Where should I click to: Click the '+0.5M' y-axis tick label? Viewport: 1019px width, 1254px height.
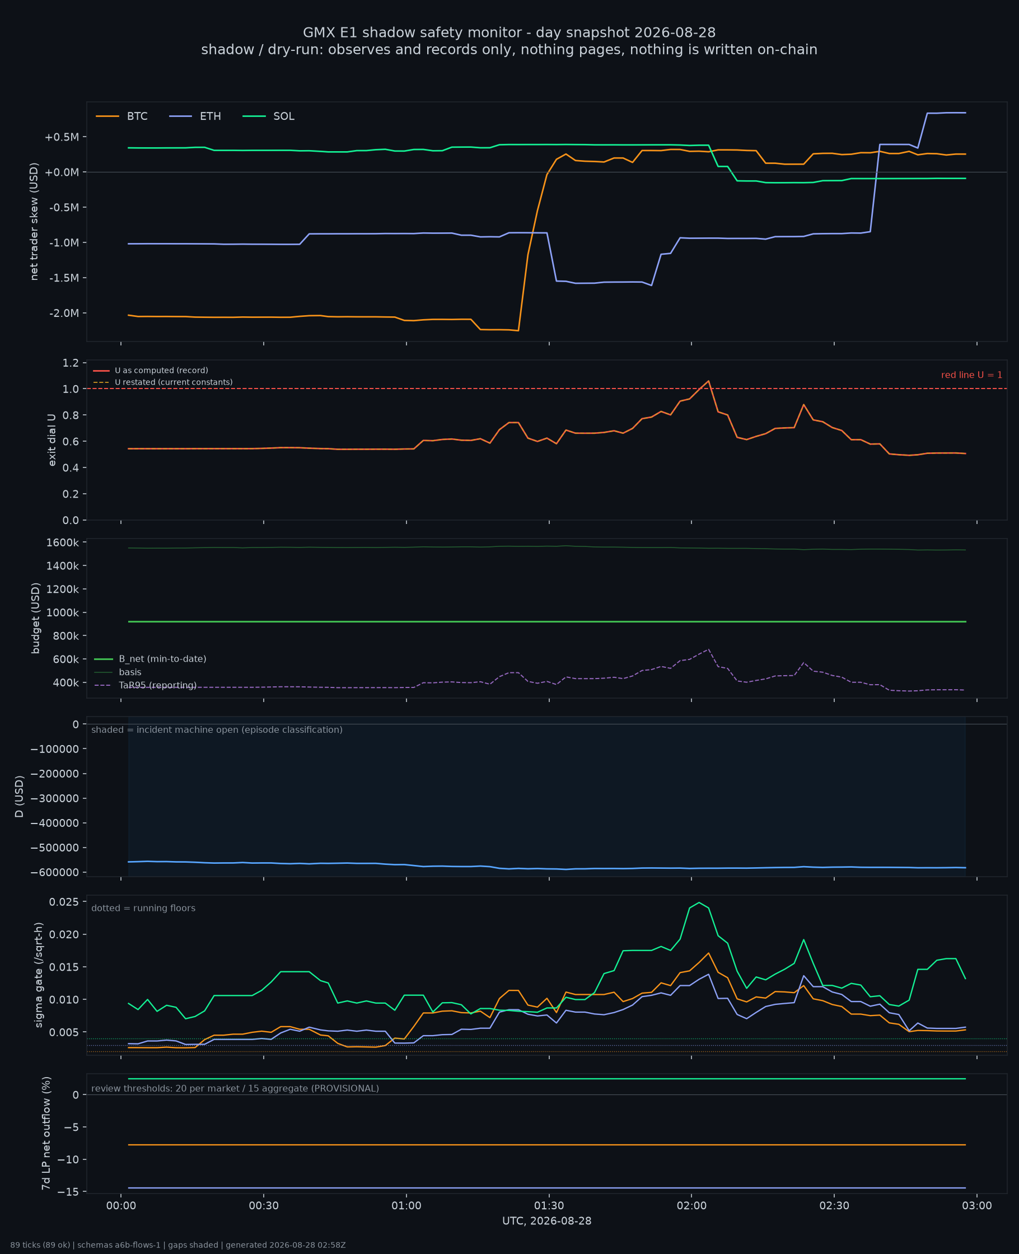[x=62, y=137]
